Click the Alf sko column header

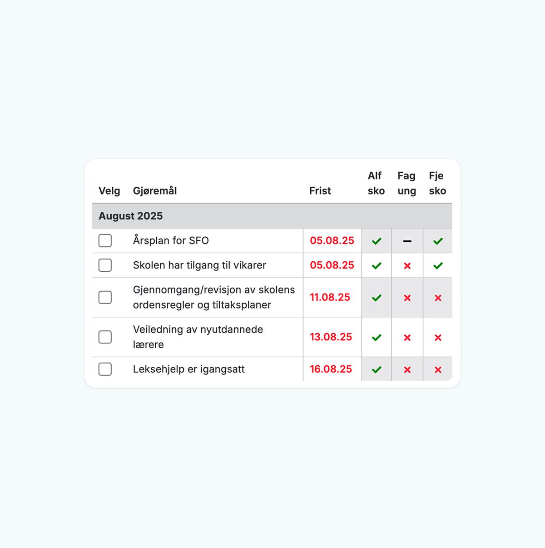click(376, 183)
